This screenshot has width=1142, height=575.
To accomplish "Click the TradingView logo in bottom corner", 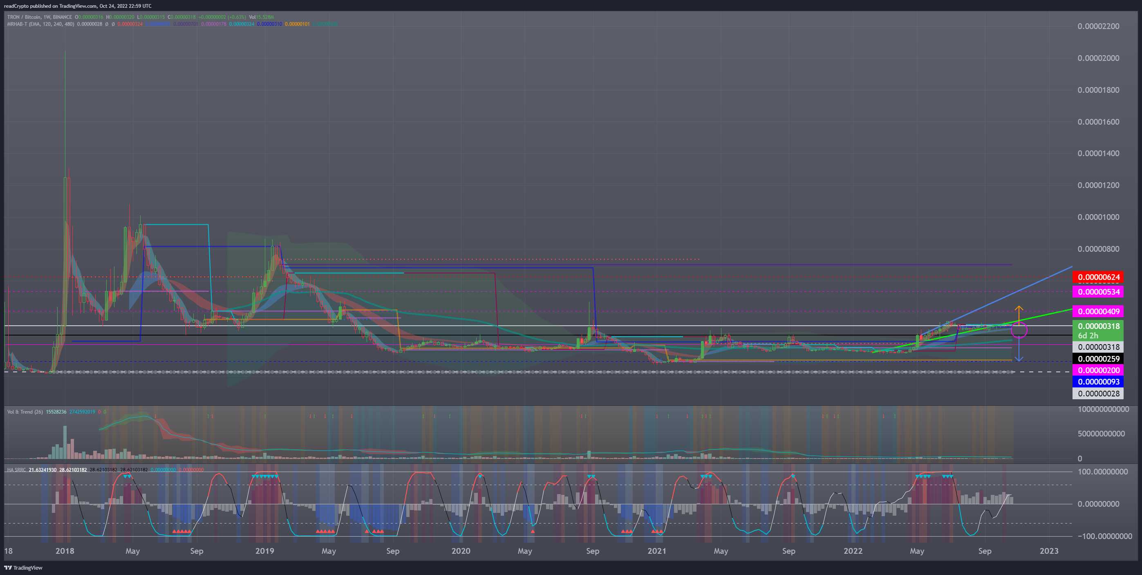I will point(23,568).
